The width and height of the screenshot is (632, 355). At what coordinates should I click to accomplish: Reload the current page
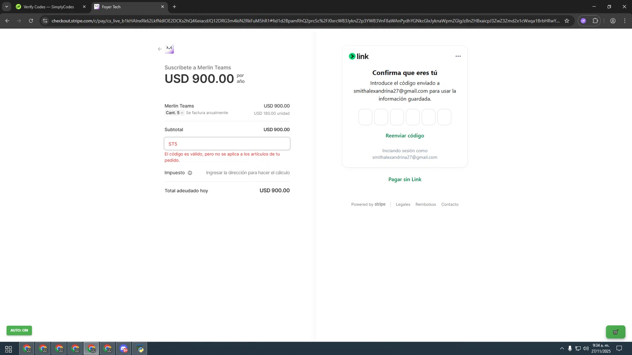[31, 21]
